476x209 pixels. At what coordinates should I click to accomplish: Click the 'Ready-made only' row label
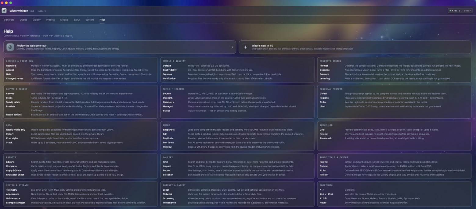pos(16,130)
